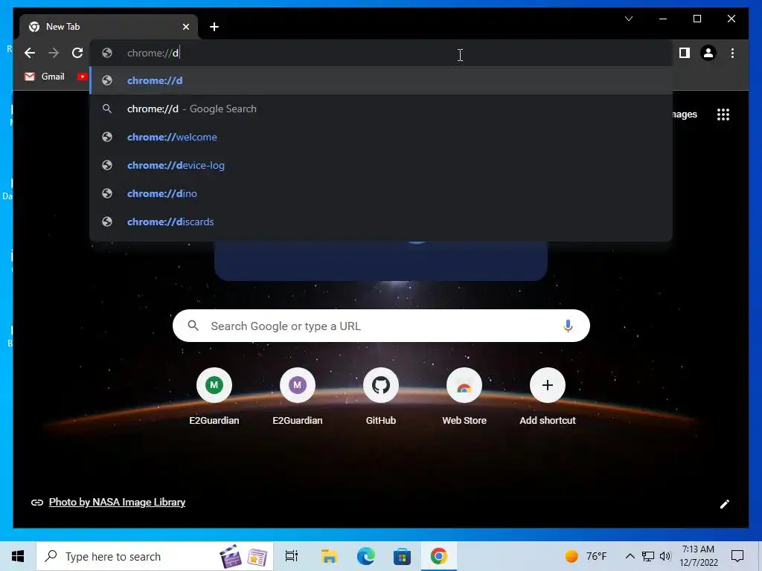Open the Google apps grid icon
Screen dimensions: 762x571
[x=723, y=114]
